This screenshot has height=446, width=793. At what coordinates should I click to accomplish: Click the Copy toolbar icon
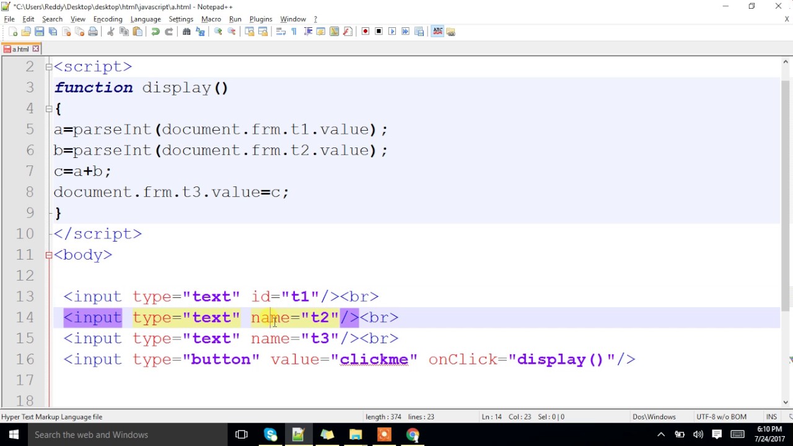pyautogui.click(x=124, y=32)
